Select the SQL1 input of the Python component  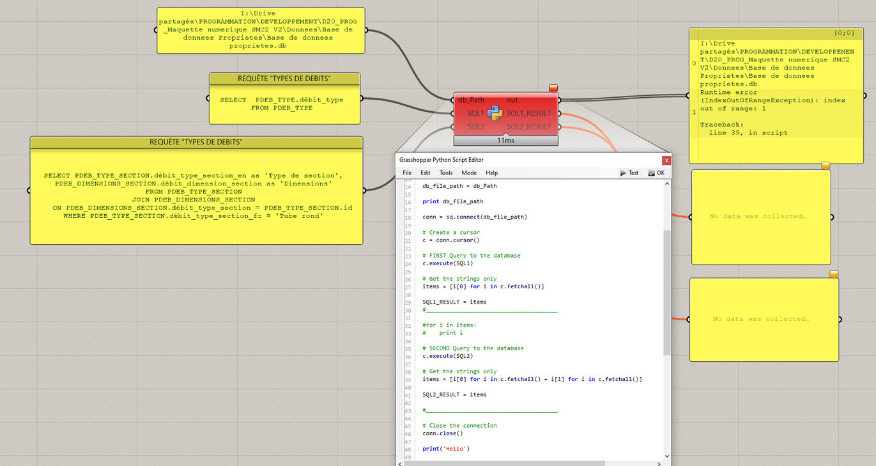coord(475,113)
